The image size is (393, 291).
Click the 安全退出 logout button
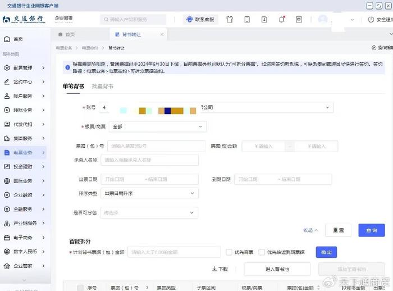[380, 20]
